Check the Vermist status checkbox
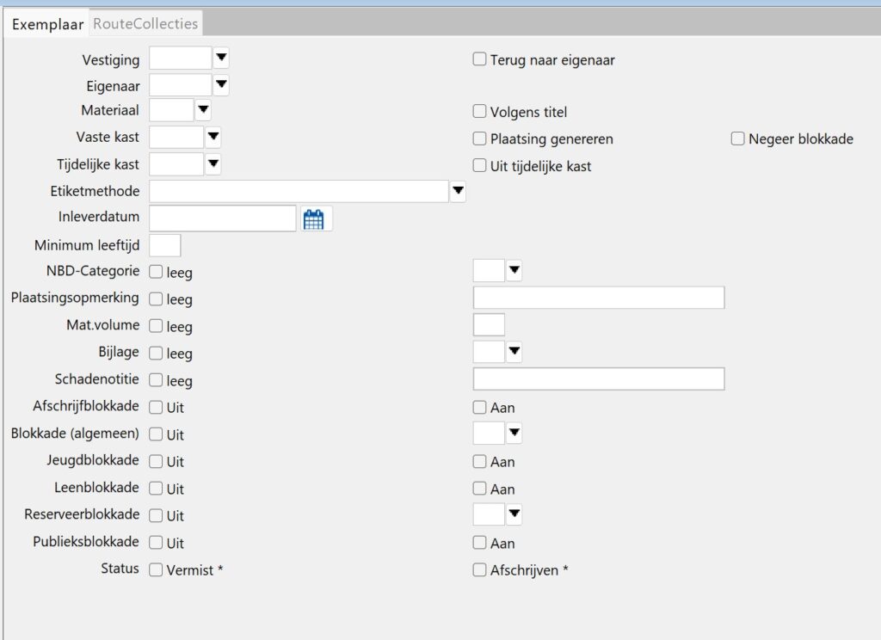 pyautogui.click(x=156, y=569)
